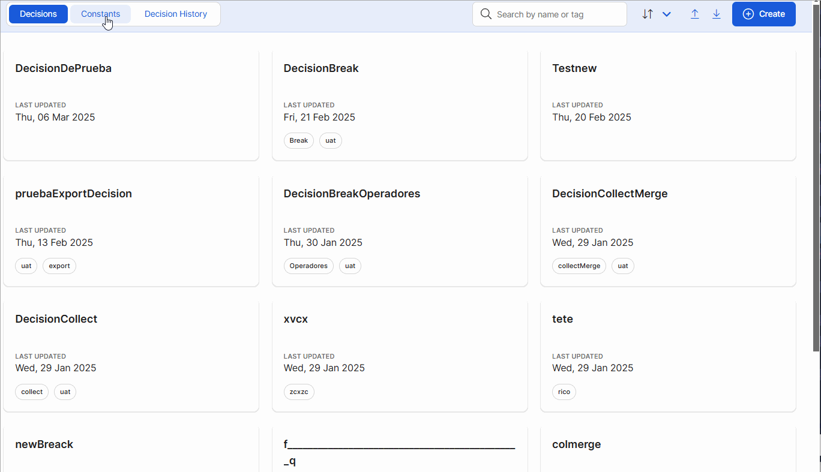The height and width of the screenshot is (472, 821).
Task: Select the export tag on pruebaExportDecision
Action: coord(59,266)
